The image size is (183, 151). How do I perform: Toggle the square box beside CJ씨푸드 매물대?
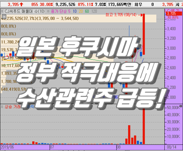point(2,11)
